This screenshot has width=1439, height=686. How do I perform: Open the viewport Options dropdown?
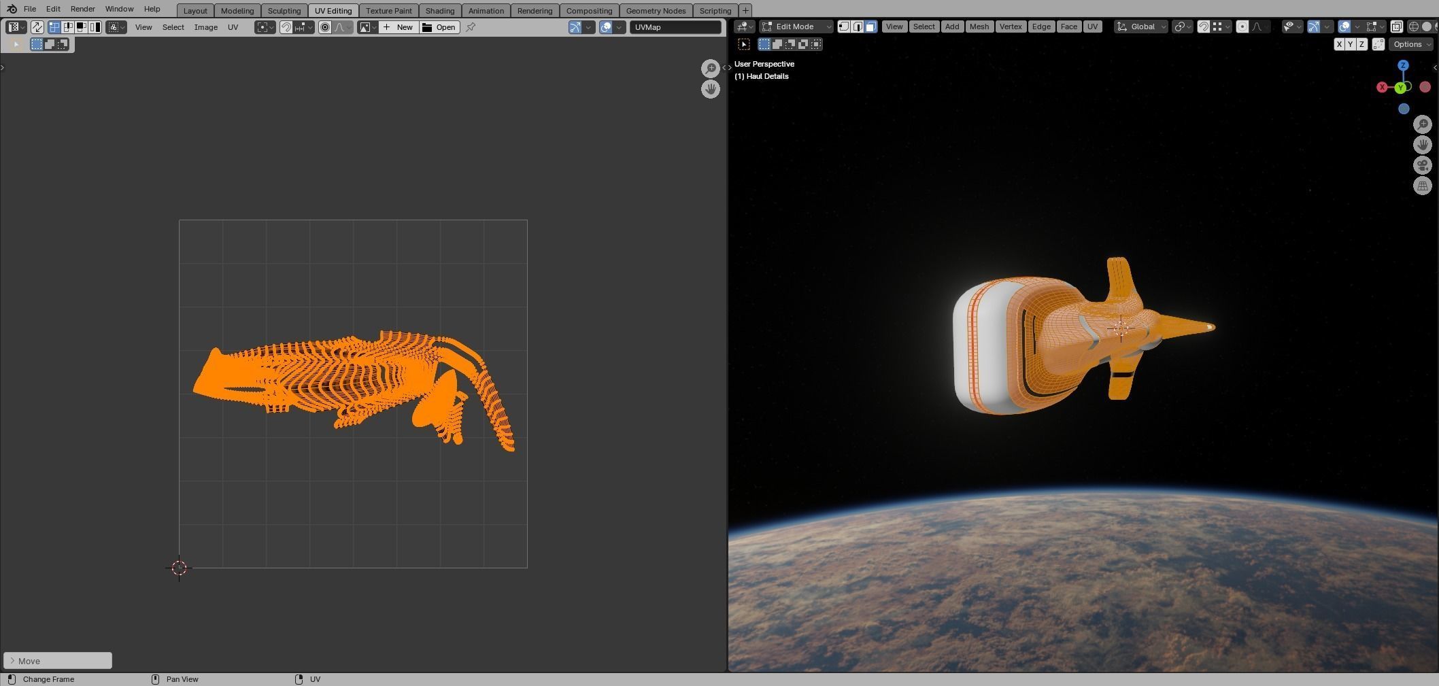pos(1411,44)
